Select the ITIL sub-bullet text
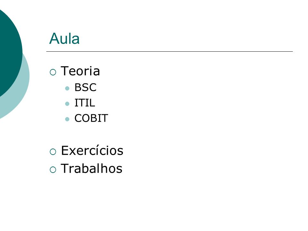Image resolution: width=308 pixels, height=231 pixels. pyautogui.click(x=85, y=103)
